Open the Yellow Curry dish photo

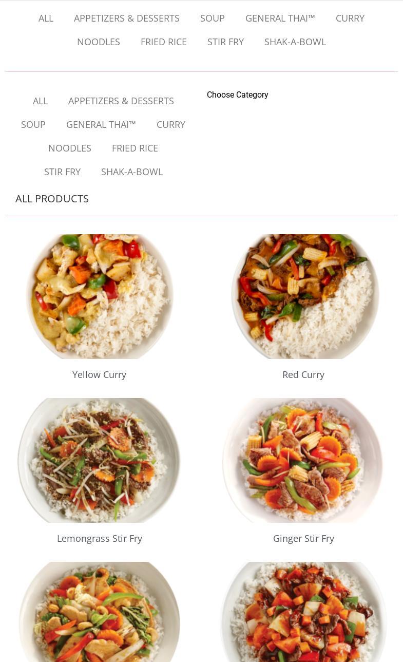[100, 296]
